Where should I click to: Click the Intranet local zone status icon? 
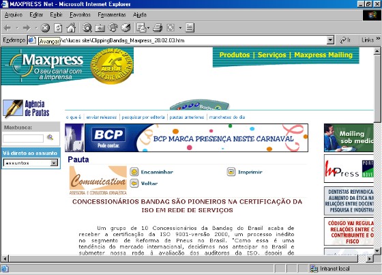(x=314, y=269)
